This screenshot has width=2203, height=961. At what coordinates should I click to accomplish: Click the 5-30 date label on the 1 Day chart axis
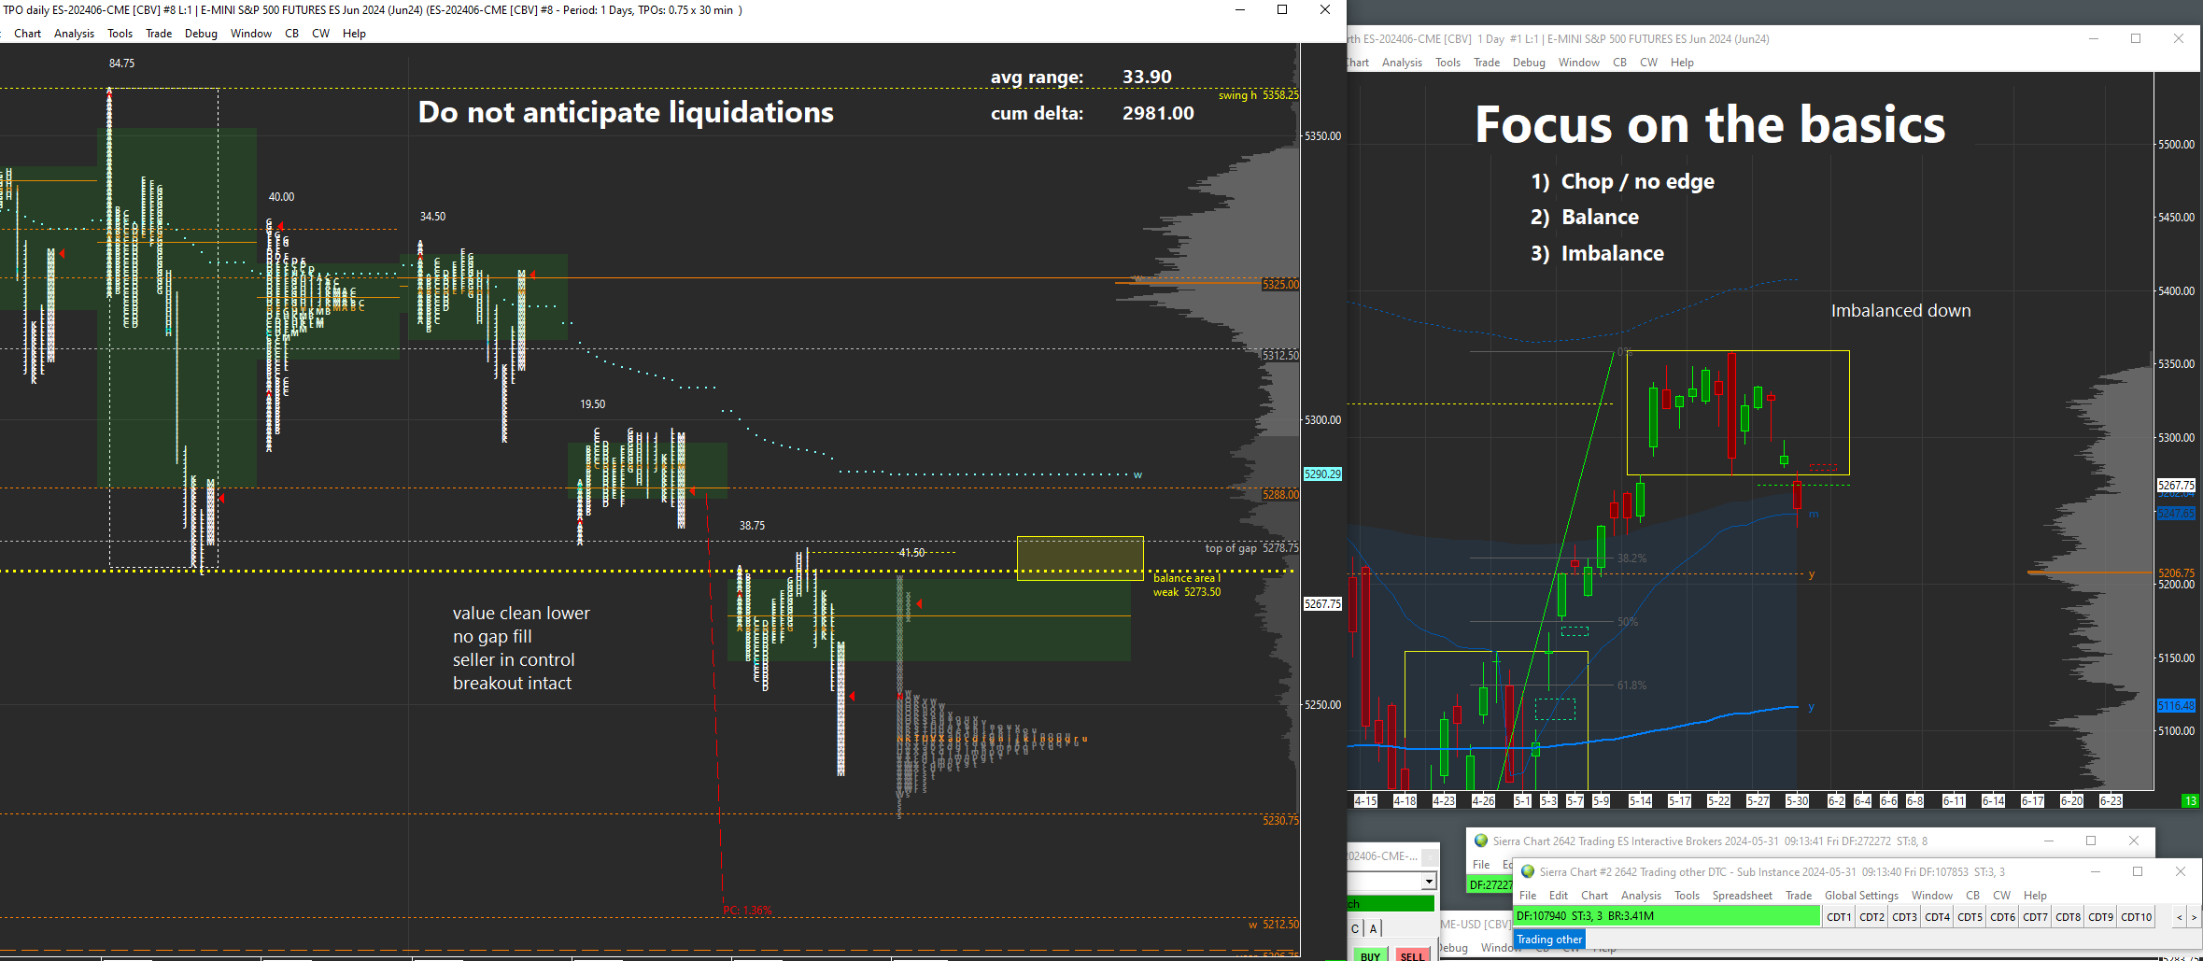pyautogui.click(x=1797, y=800)
